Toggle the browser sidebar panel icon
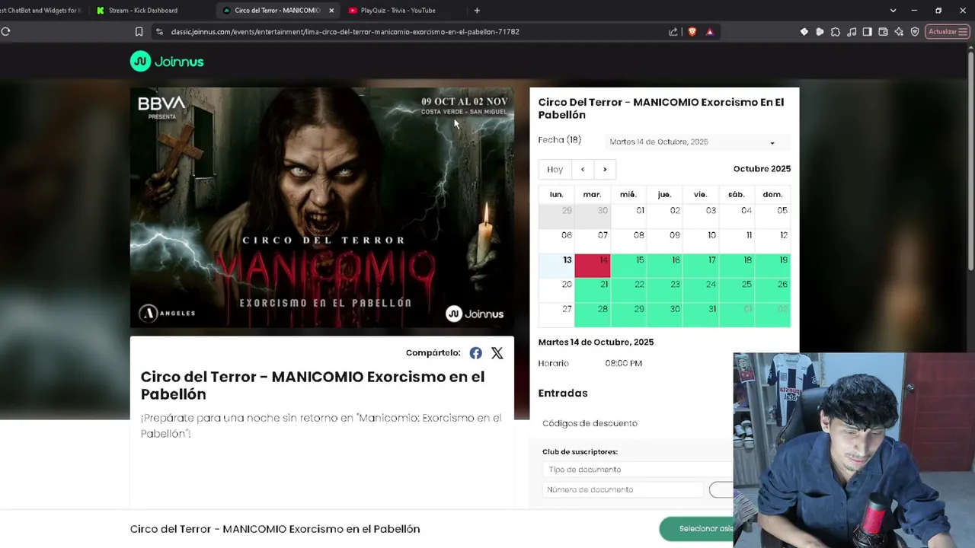Screen dimensions: 975x548 867,32
